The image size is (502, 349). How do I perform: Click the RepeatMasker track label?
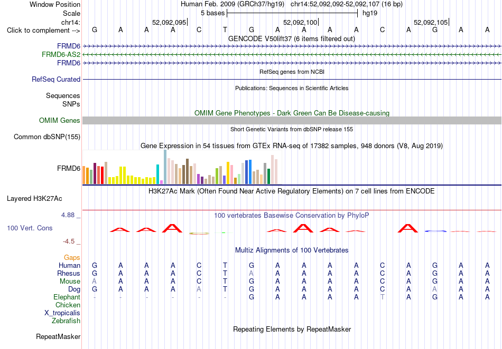58,336
